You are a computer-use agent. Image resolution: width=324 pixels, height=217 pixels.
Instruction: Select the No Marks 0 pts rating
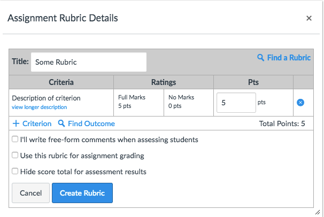pos(182,102)
